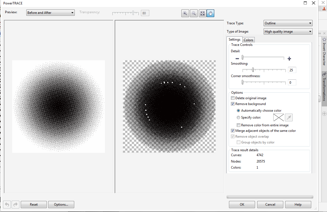Image resolution: width=327 pixels, height=212 pixels.
Task: Disable the Remove background option
Action: coord(233,104)
